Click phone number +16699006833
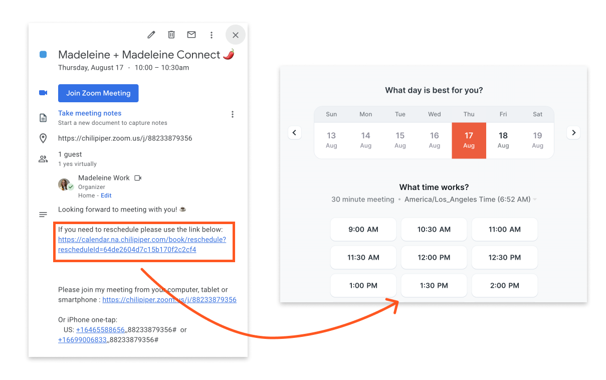The width and height of the screenshot is (606, 380). [x=82, y=340]
